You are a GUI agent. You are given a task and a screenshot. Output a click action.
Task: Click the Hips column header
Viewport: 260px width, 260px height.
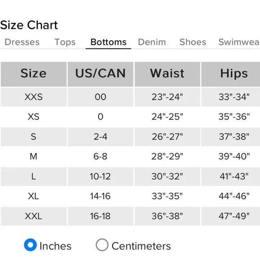tap(231, 74)
